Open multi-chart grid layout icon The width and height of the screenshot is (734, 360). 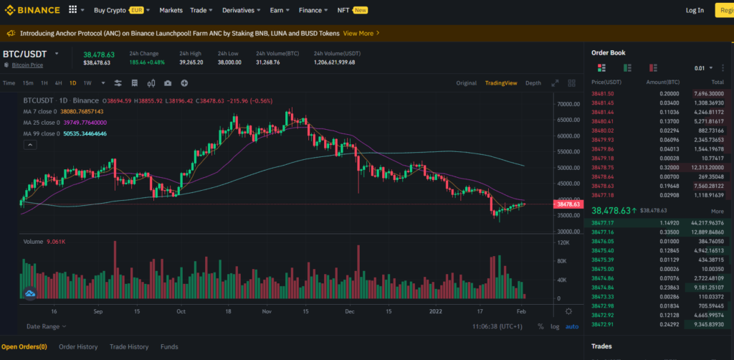click(x=571, y=83)
